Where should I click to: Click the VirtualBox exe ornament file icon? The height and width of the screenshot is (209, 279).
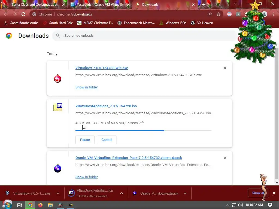(58, 78)
